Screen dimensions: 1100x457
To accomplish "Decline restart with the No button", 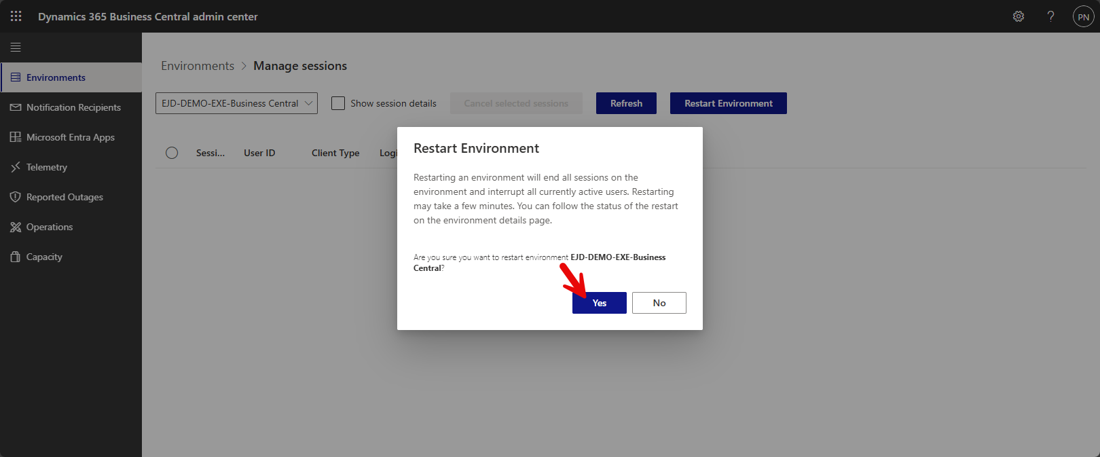I will coord(659,303).
